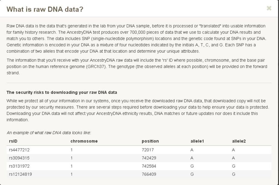The height and width of the screenshot is (185, 279).
Task: Select the chromosome column header
Action: click(x=84, y=141)
